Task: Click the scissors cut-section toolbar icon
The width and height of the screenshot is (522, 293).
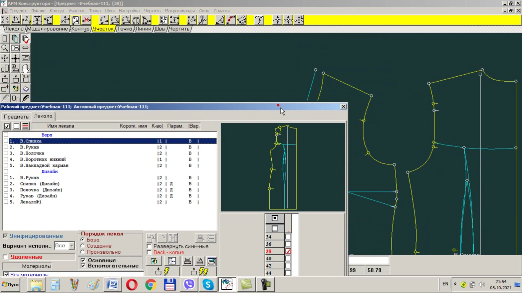Action: (203, 20)
